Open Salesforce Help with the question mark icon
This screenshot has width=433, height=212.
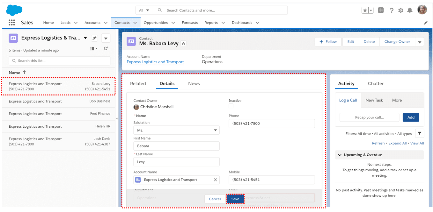(392, 10)
